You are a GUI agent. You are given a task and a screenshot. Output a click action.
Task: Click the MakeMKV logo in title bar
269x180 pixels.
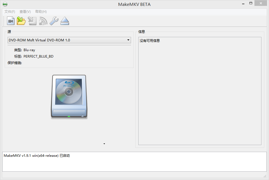pyautogui.click(x=5, y=4)
